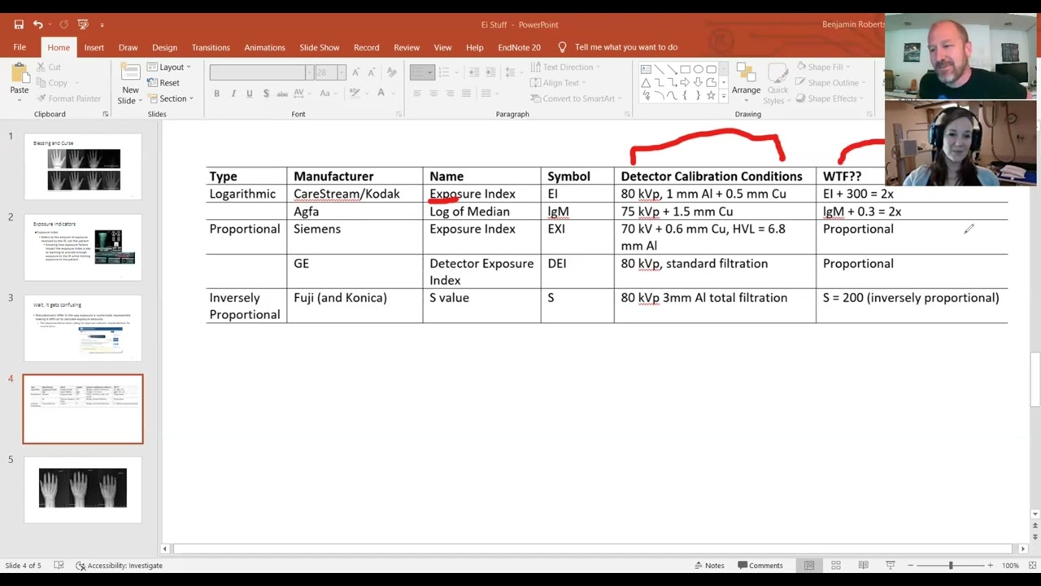
Task: Expand the shapes gallery More arrow
Action: (724, 97)
